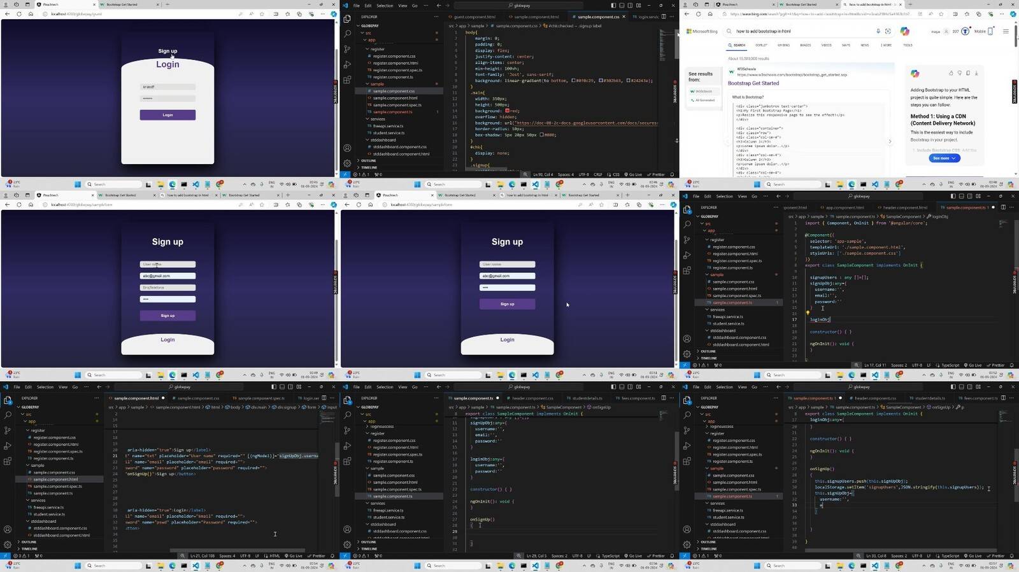Open the MORE dropdown in Bing's search tabs
Image resolution: width=1019 pixels, height=572 pixels.
[x=886, y=45]
